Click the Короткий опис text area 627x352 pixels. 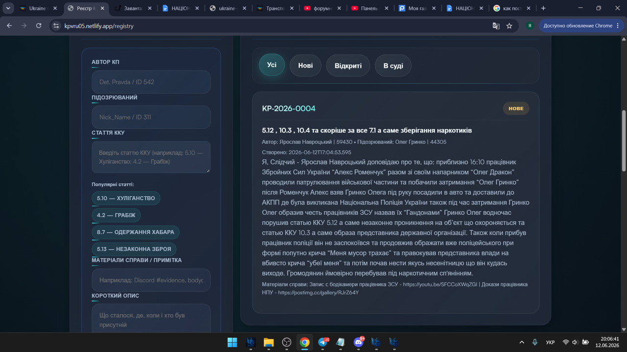tap(151, 319)
